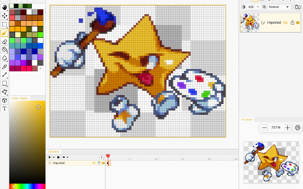Pick the dark purple palette swatch

[29, 63]
